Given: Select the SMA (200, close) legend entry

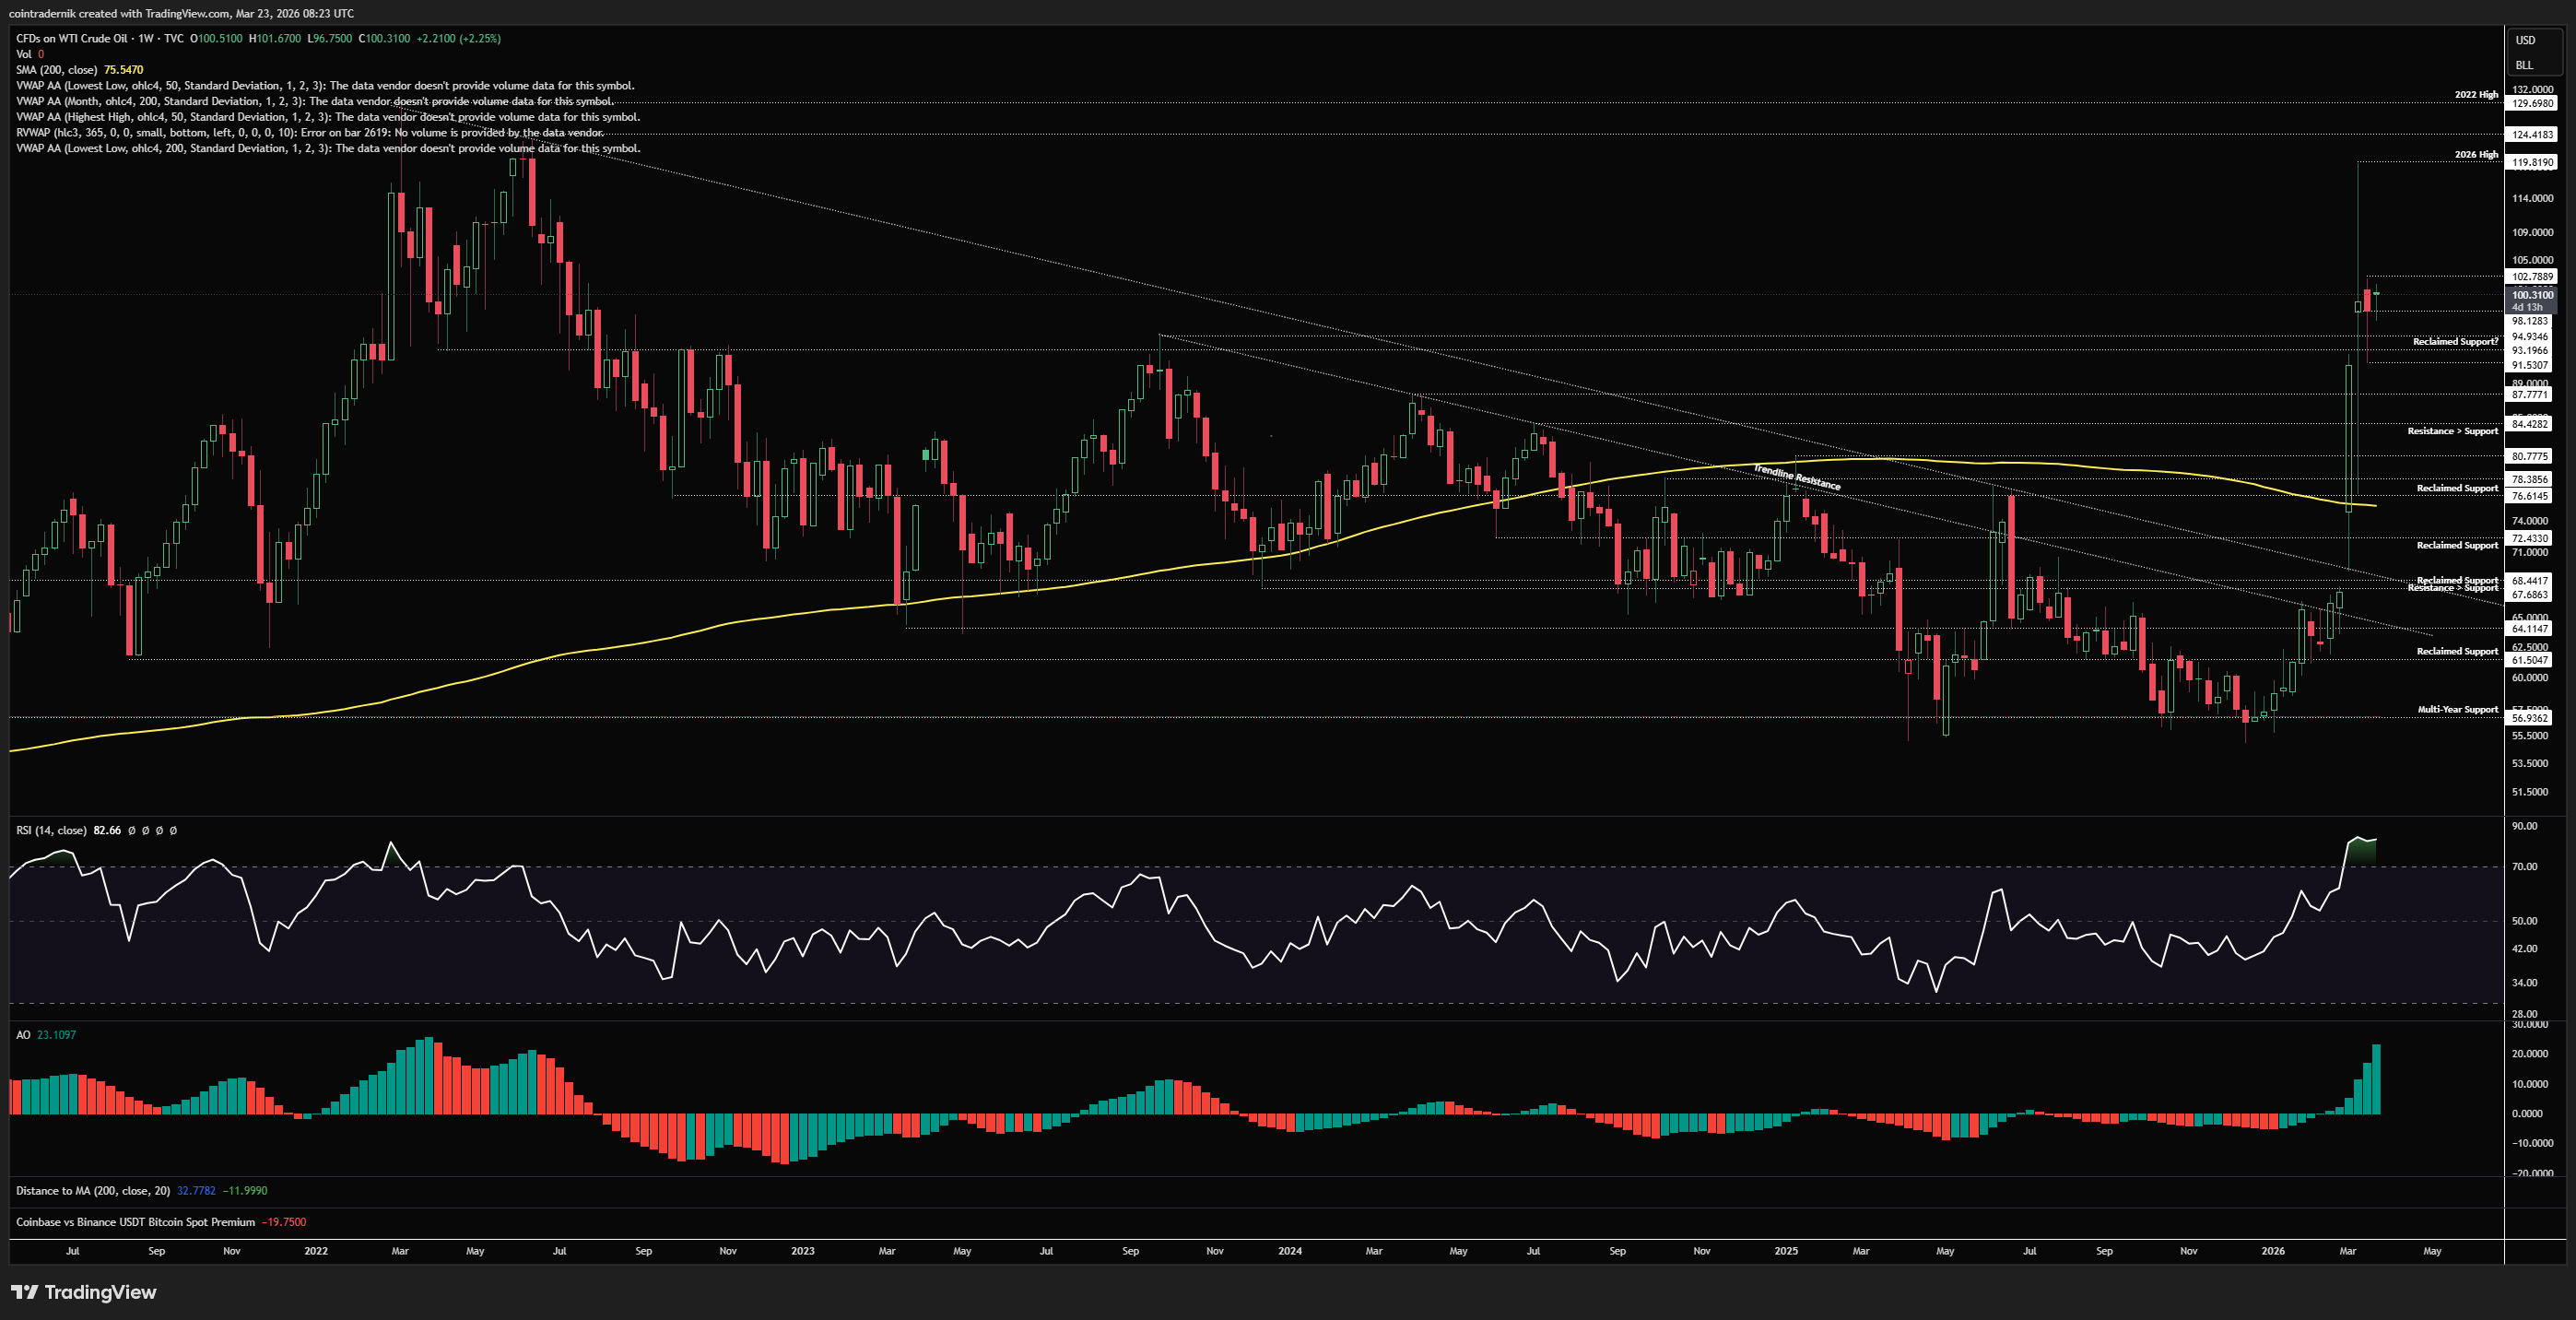Looking at the screenshot, I should [57, 70].
